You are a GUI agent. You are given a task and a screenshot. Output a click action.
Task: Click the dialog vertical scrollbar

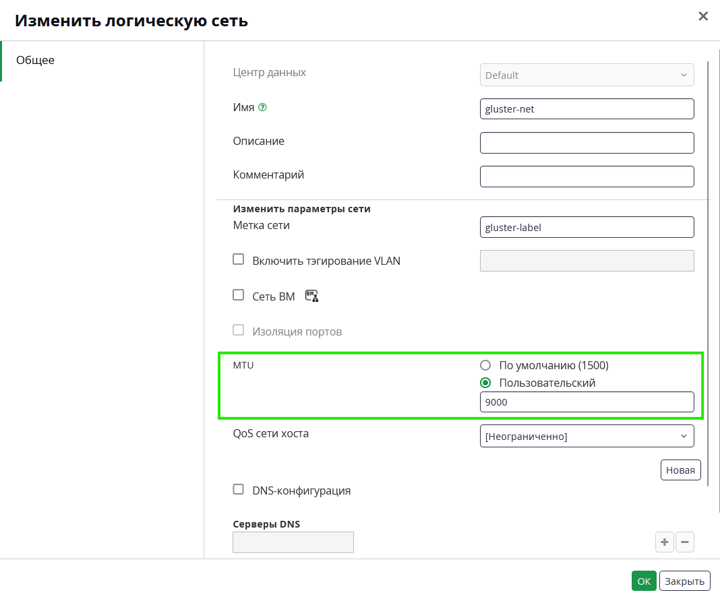click(708, 273)
